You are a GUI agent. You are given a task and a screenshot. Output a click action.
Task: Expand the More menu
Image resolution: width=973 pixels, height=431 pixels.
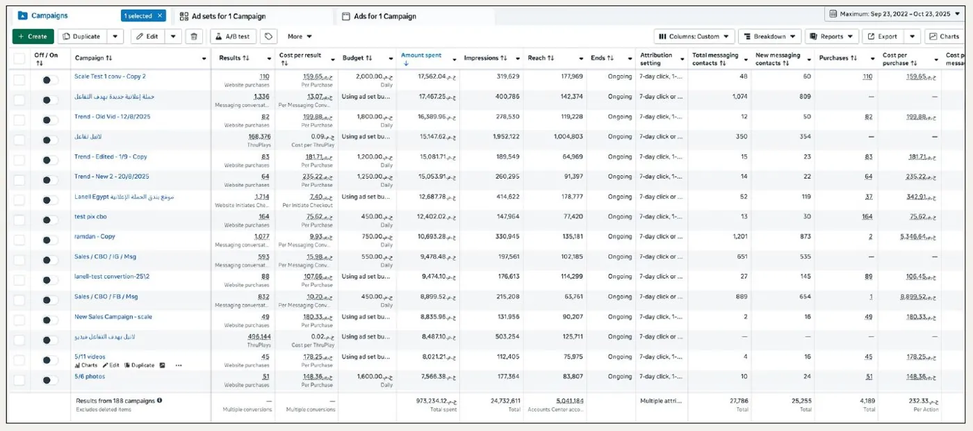(x=300, y=37)
